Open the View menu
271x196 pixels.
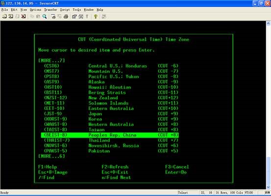point(24,10)
